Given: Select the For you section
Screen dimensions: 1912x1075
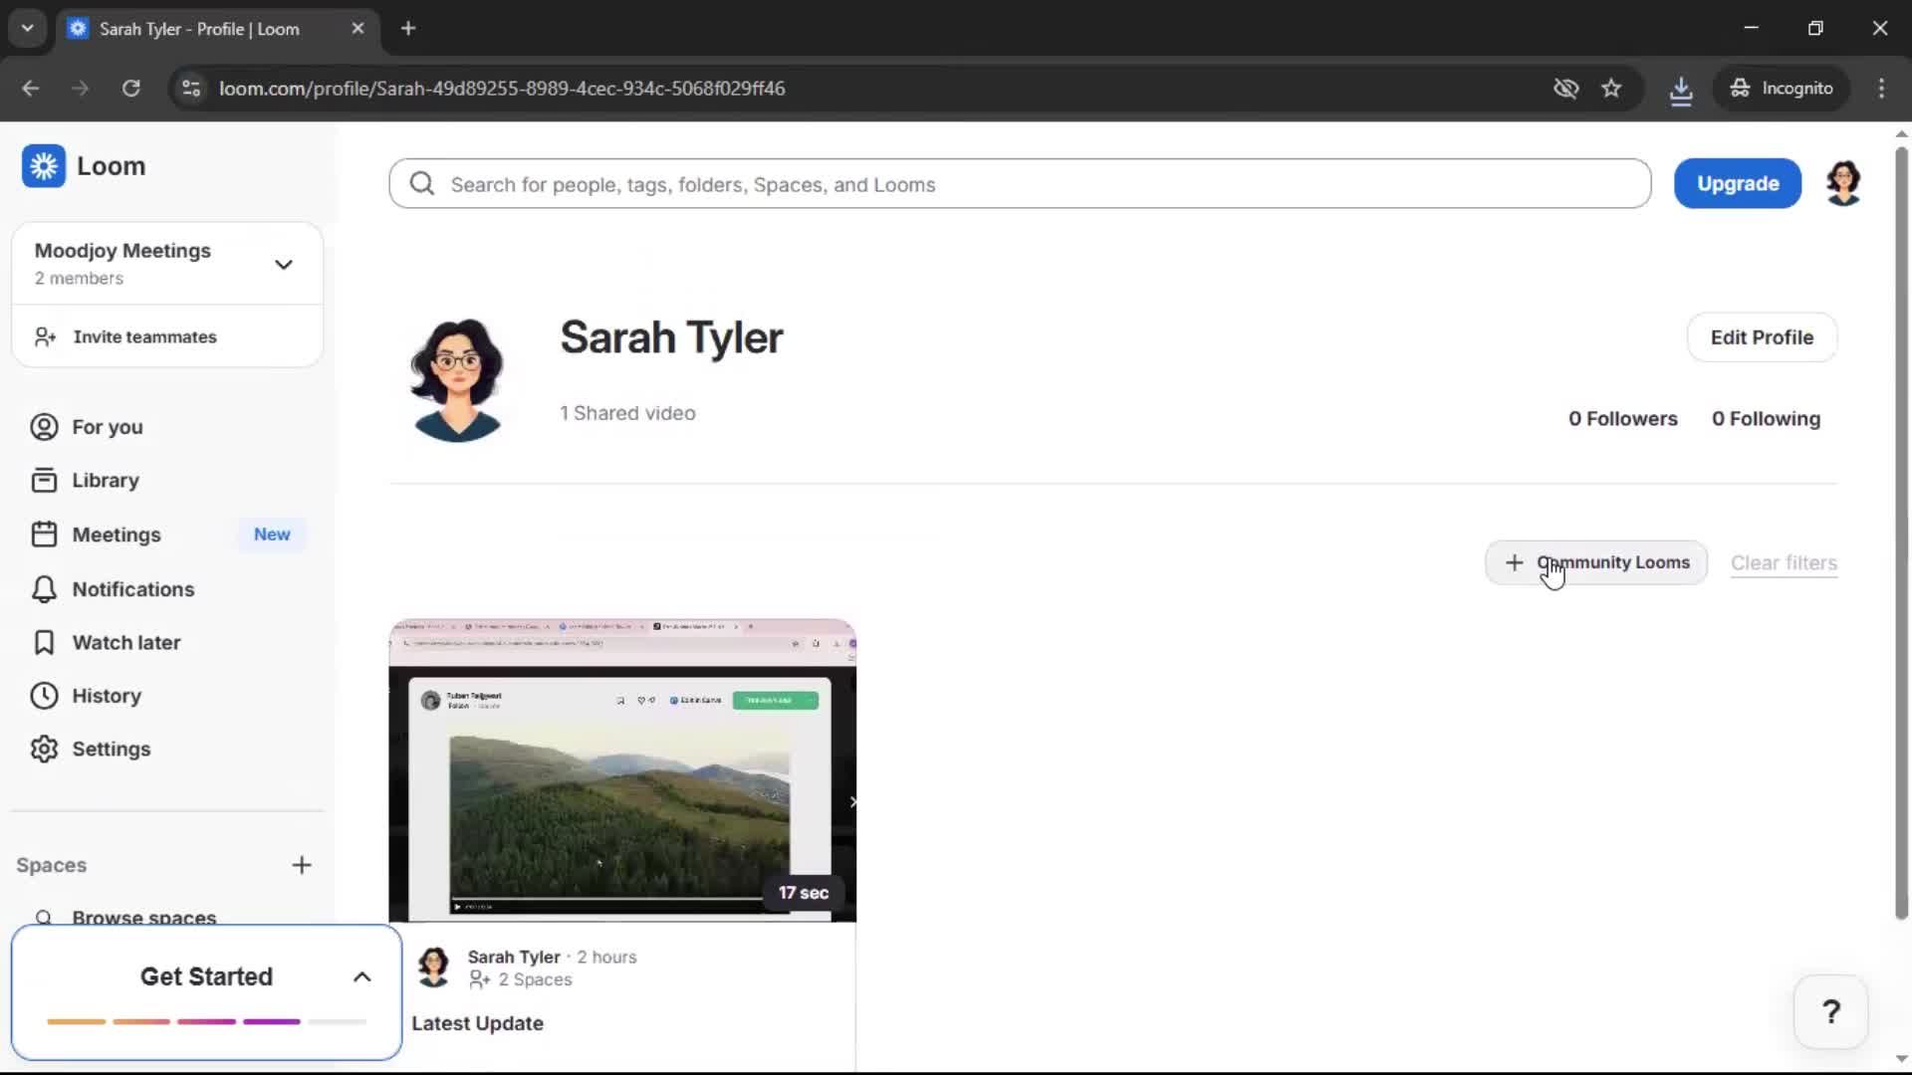Looking at the screenshot, I should point(108,427).
